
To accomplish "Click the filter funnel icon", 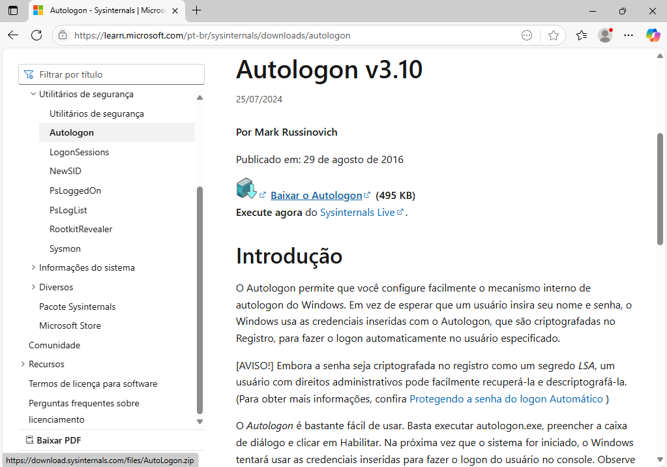I will tap(29, 75).
